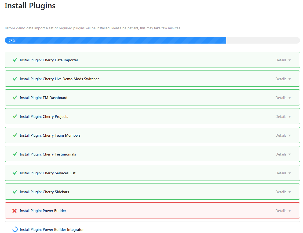Click the Cherry Team Members checkmark icon
The width and height of the screenshot is (303, 233).
coord(15,135)
